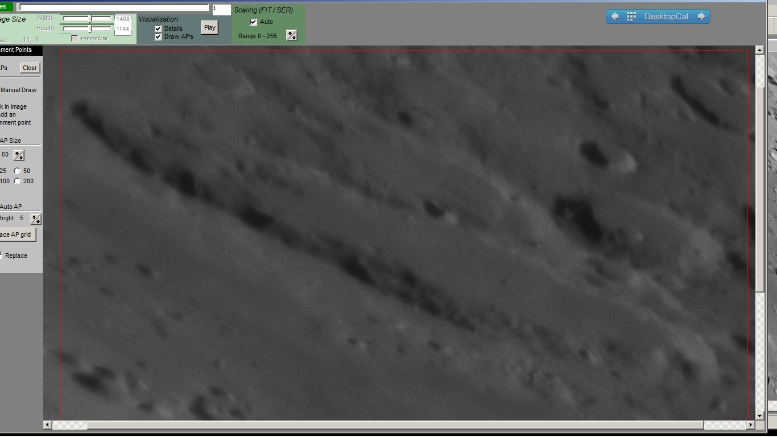Click the Manual Draw label
Viewport: 777px width, 437px height.
[x=18, y=90]
